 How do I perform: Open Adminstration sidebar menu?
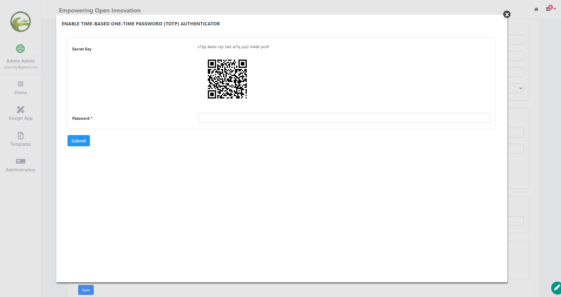pos(21,165)
